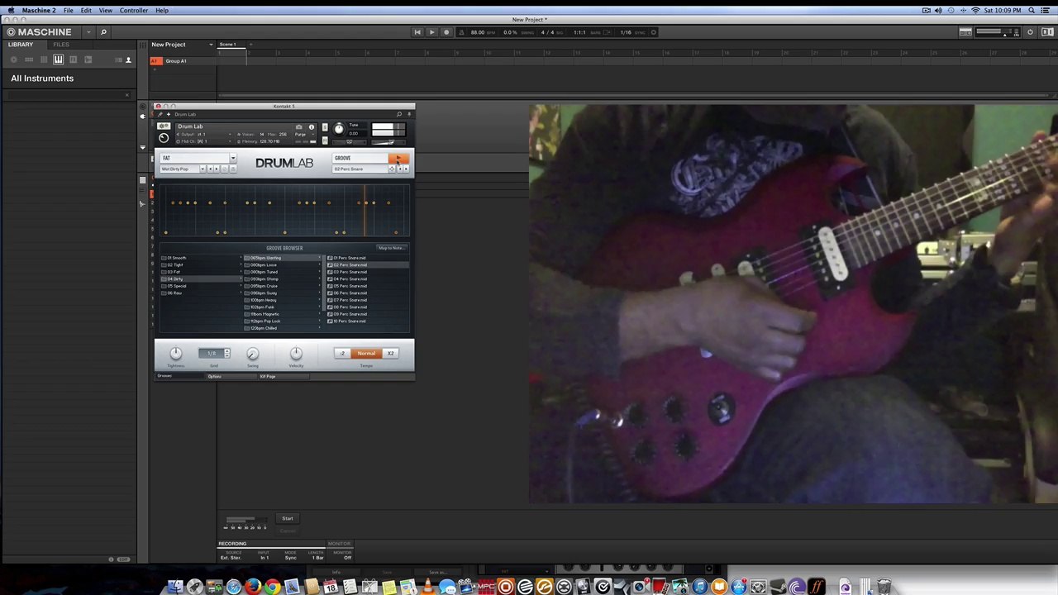Switch to the LIBRARY tab
The width and height of the screenshot is (1058, 595).
[x=21, y=45]
